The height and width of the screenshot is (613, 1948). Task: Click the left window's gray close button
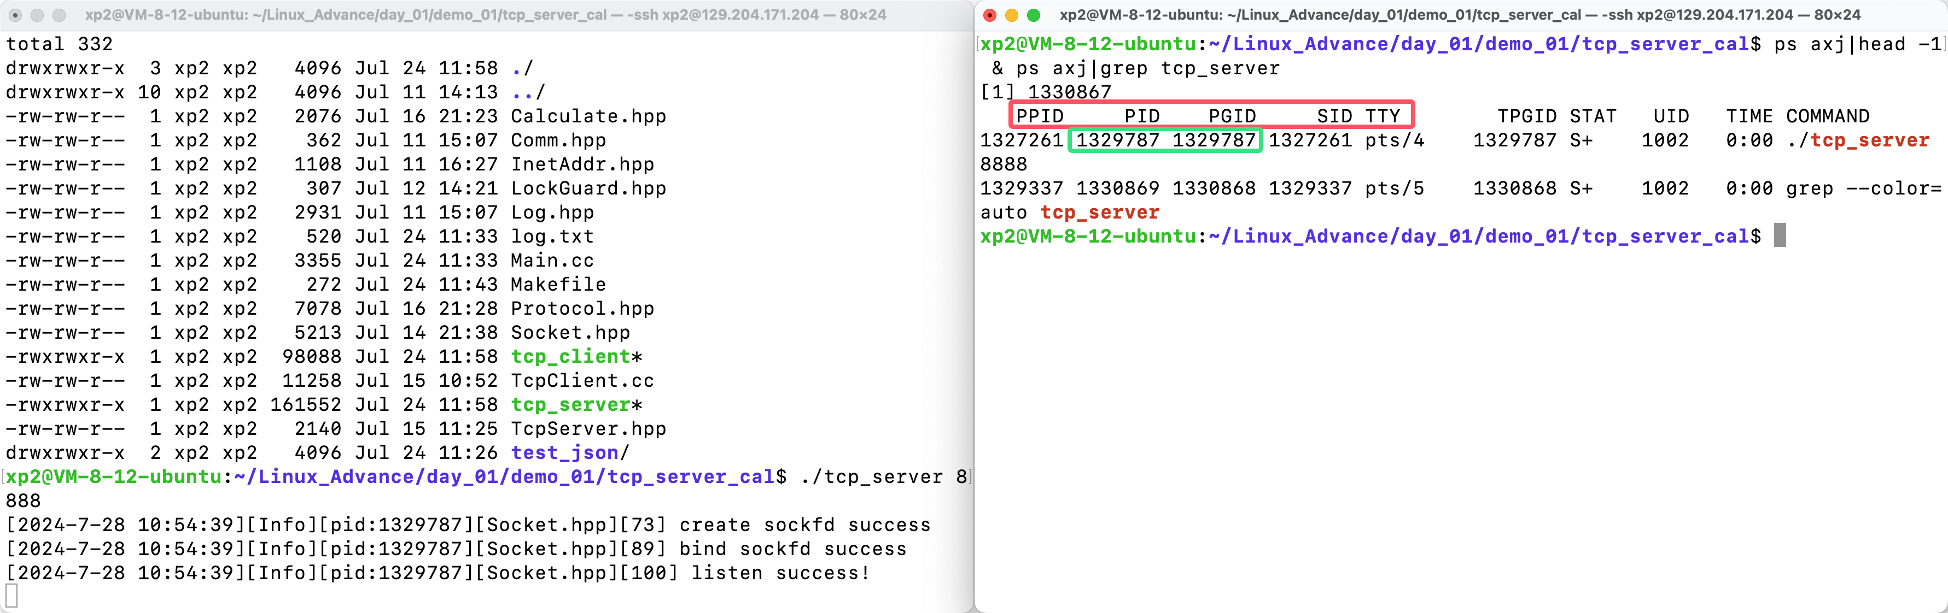coord(14,15)
